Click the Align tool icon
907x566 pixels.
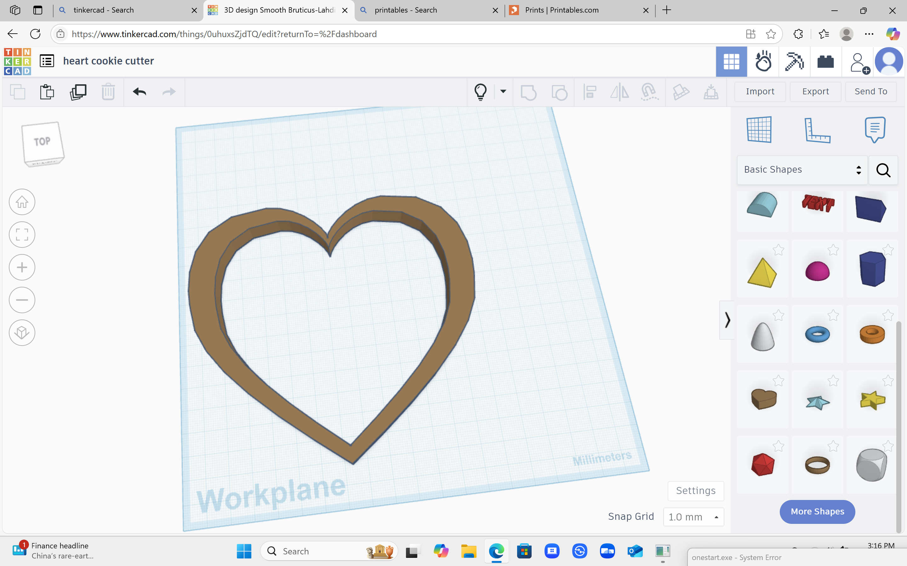pos(590,92)
